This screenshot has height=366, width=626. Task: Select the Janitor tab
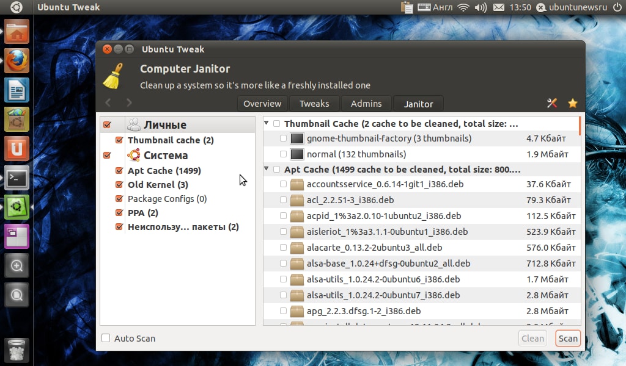418,104
